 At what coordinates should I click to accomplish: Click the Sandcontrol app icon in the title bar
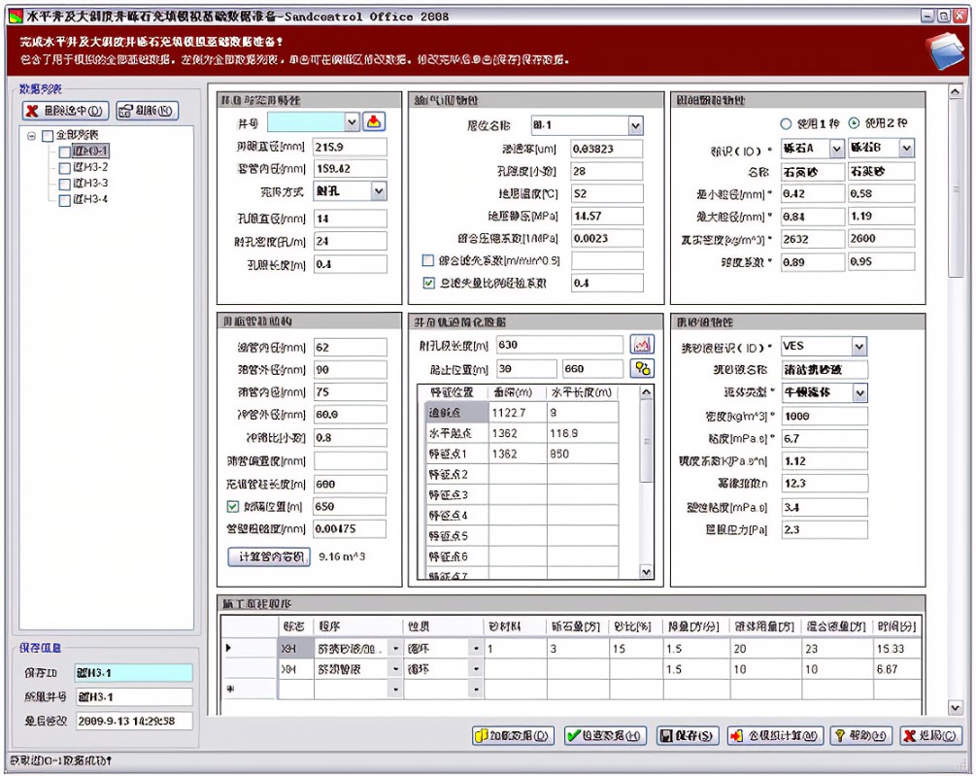point(16,17)
